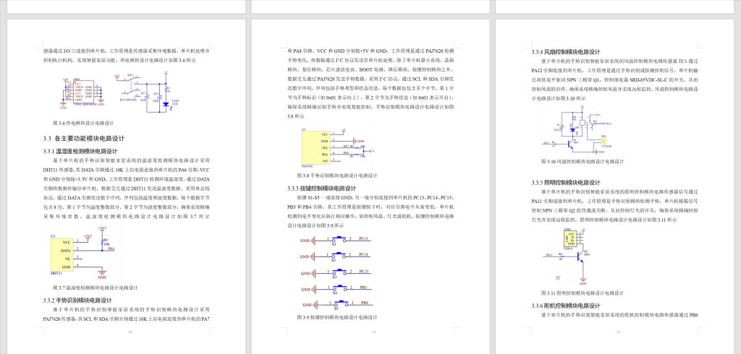Click the PC15 net label in key circuit

363,271
